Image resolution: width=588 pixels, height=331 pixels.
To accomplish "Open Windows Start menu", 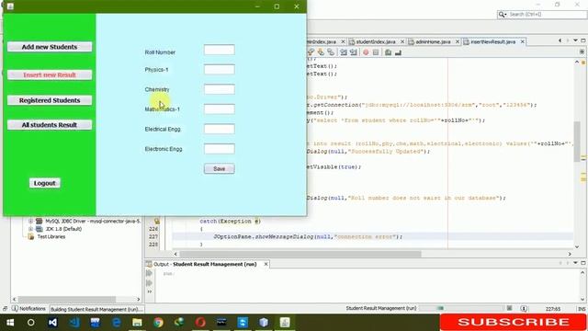I will (x=10, y=323).
